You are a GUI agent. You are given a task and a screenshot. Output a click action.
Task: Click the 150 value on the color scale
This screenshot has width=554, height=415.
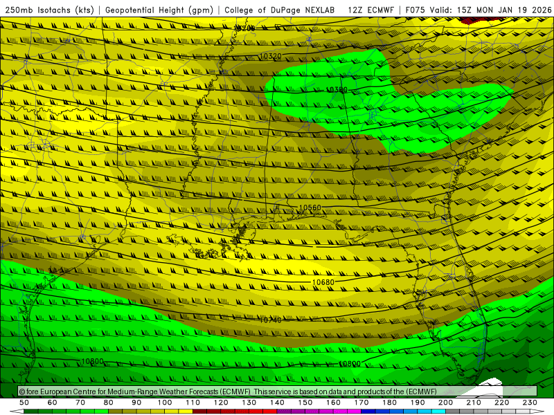305,403
